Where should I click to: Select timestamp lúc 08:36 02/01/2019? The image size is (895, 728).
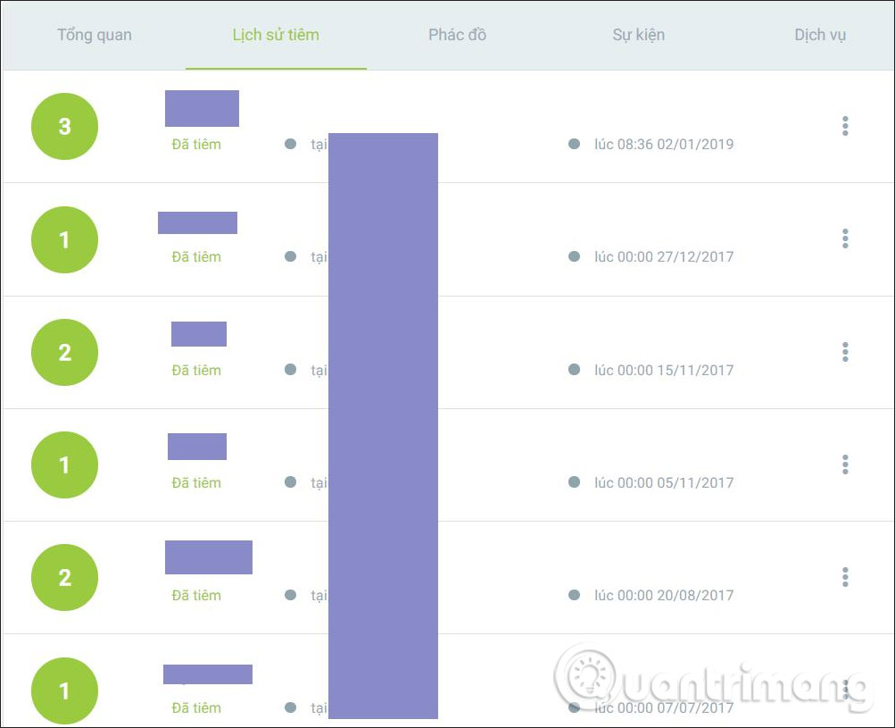coord(664,144)
